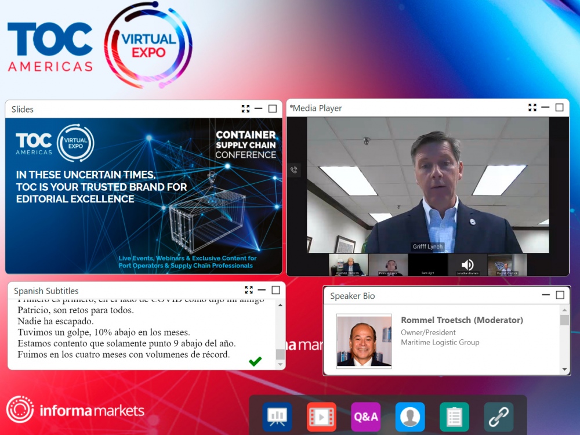The height and width of the screenshot is (435, 580).
Task: Click the Speaker Bio scrollbar up arrow
Action: [x=564, y=310]
